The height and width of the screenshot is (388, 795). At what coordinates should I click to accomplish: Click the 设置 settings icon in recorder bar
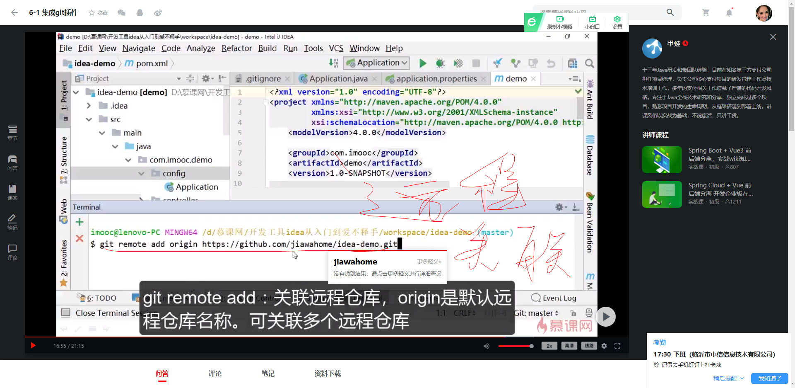[617, 22]
